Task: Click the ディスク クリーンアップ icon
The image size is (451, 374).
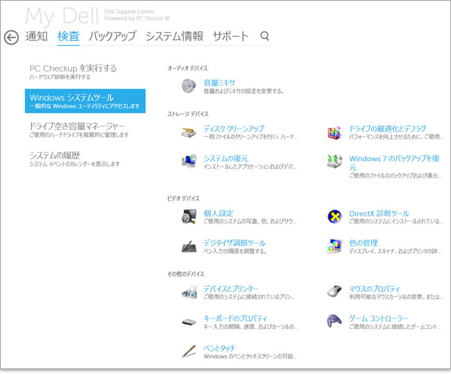Action: pos(189,132)
